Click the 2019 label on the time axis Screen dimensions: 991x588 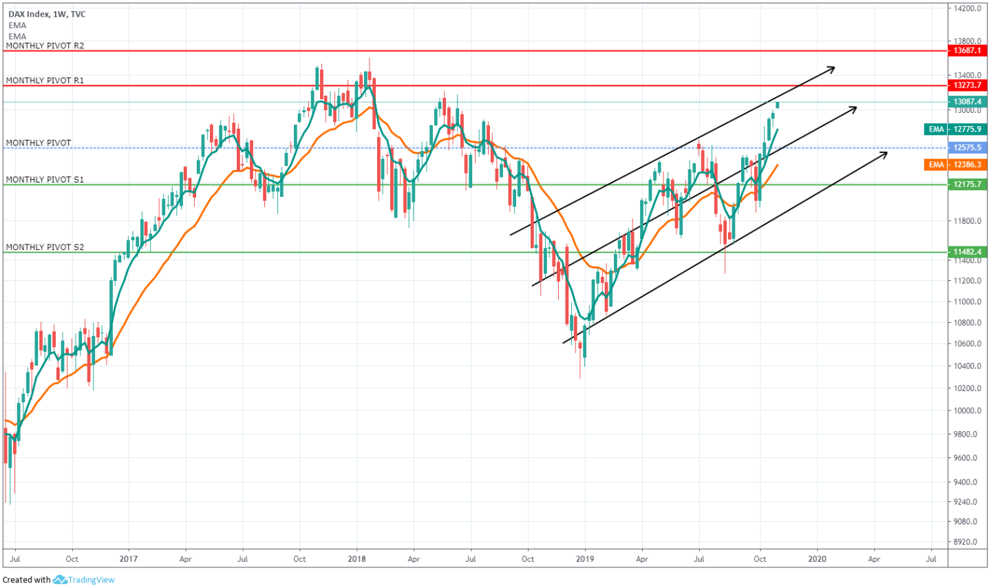[584, 559]
